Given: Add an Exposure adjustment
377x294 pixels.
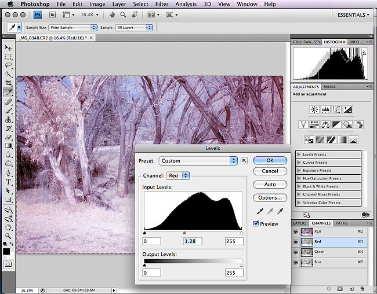Looking at the screenshot, I should pyautogui.click(x=347, y=110).
